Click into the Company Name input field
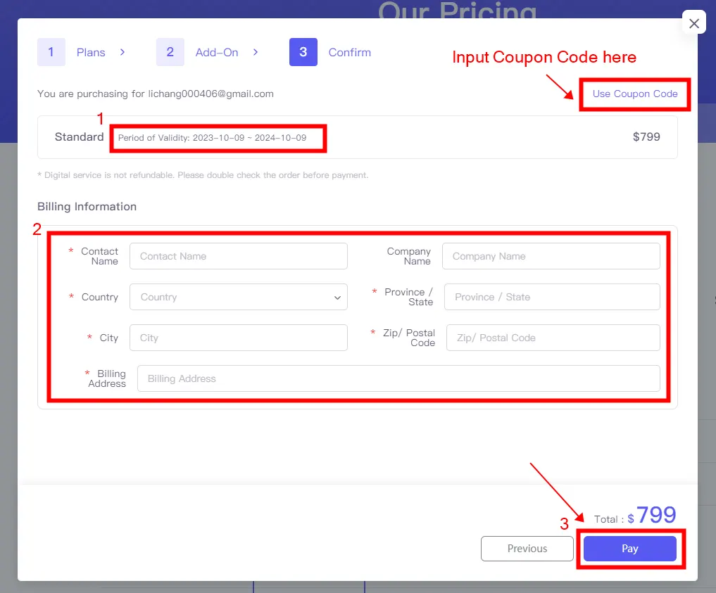Image resolution: width=716 pixels, height=593 pixels. (x=552, y=256)
